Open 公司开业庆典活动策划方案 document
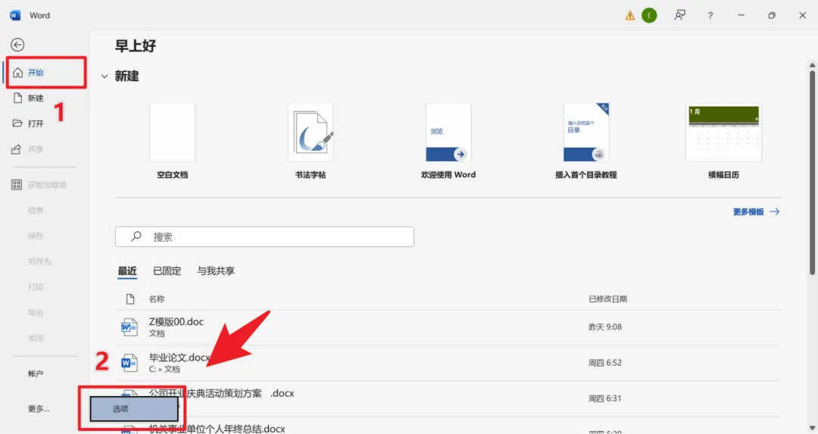The height and width of the screenshot is (434, 818). click(x=448, y=398)
